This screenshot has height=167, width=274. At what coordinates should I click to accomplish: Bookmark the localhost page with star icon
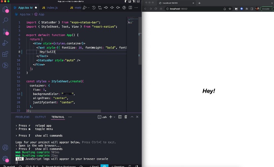[x=230, y=9]
